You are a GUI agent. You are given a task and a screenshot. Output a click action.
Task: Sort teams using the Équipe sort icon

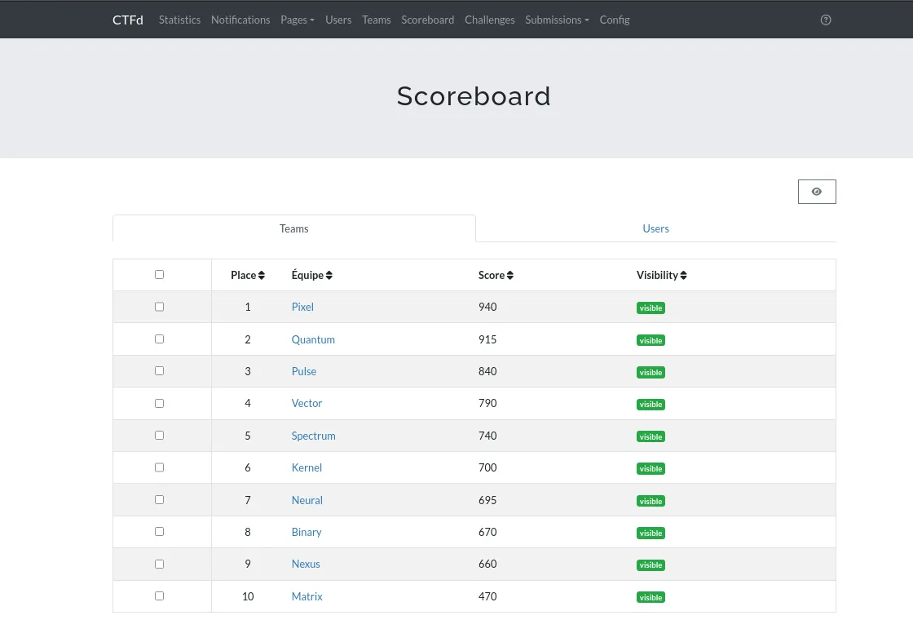coord(329,275)
